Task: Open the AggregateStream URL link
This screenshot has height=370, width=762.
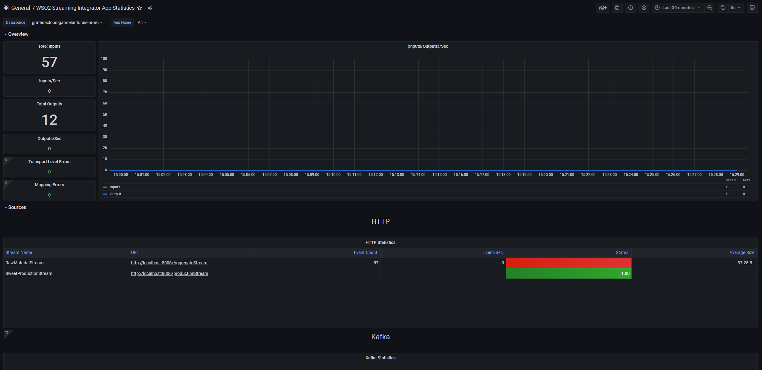Action: (x=169, y=263)
